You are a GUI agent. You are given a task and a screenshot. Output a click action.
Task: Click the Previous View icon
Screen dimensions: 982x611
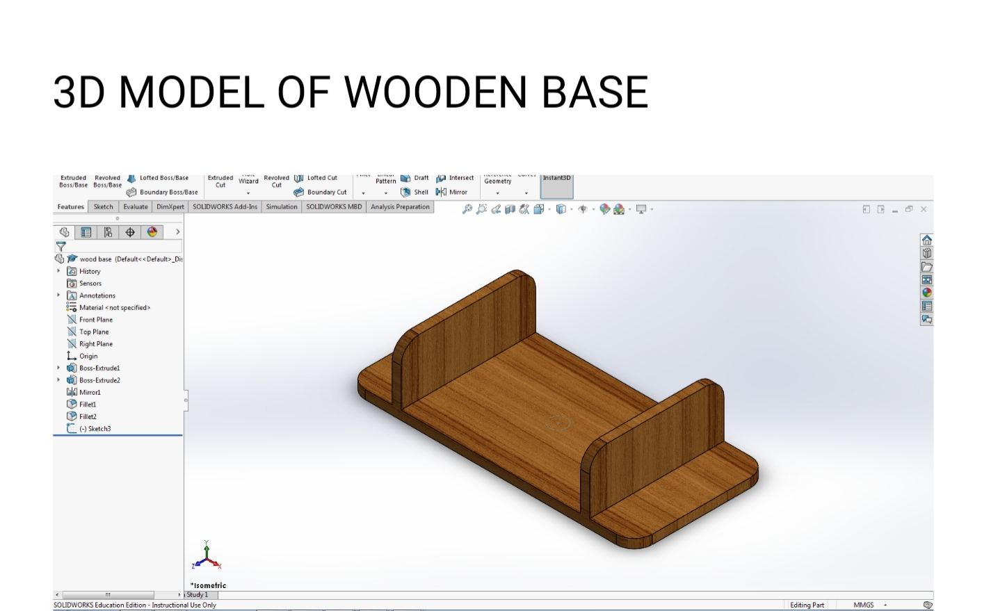(496, 209)
